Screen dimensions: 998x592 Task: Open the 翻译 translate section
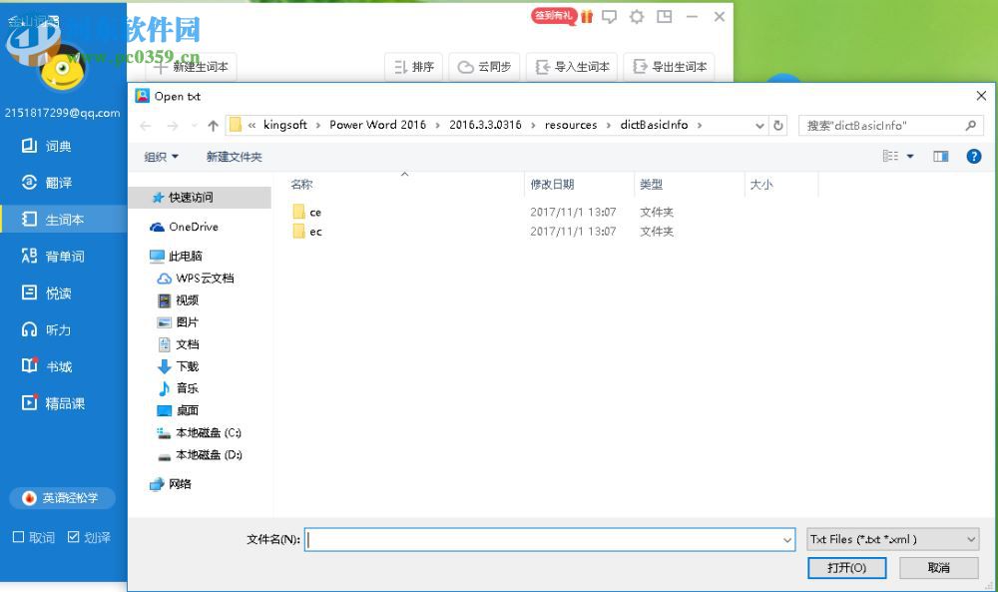[x=48, y=183]
